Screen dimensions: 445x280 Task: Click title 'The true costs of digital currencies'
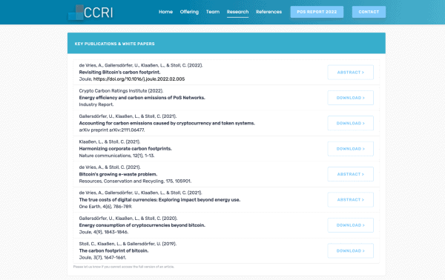pos(159,200)
